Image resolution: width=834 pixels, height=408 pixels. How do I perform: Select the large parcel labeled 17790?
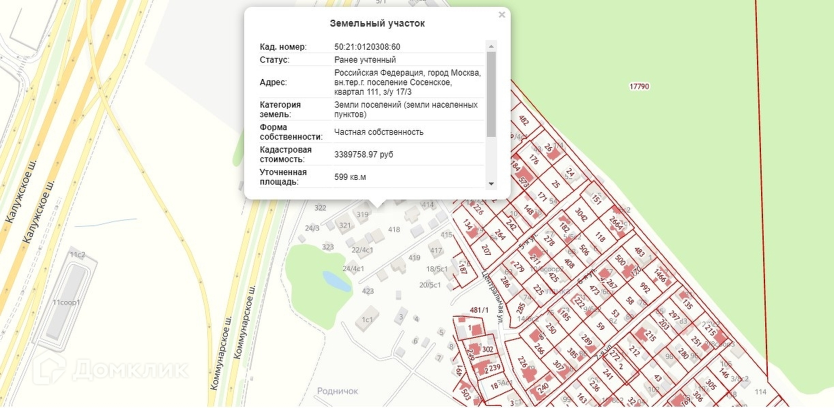(639, 87)
